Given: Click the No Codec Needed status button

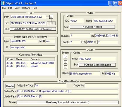Looking at the screenshot, I should pyautogui.click(x=92, y=27).
